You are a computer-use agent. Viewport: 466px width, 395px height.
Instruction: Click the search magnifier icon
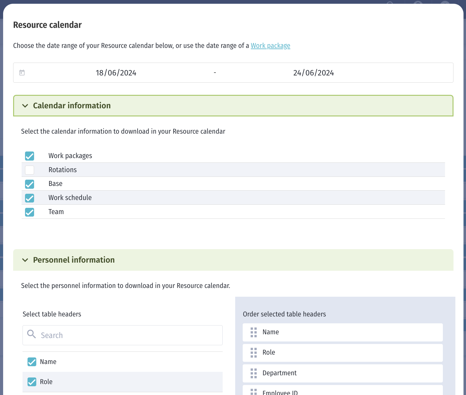coord(32,334)
